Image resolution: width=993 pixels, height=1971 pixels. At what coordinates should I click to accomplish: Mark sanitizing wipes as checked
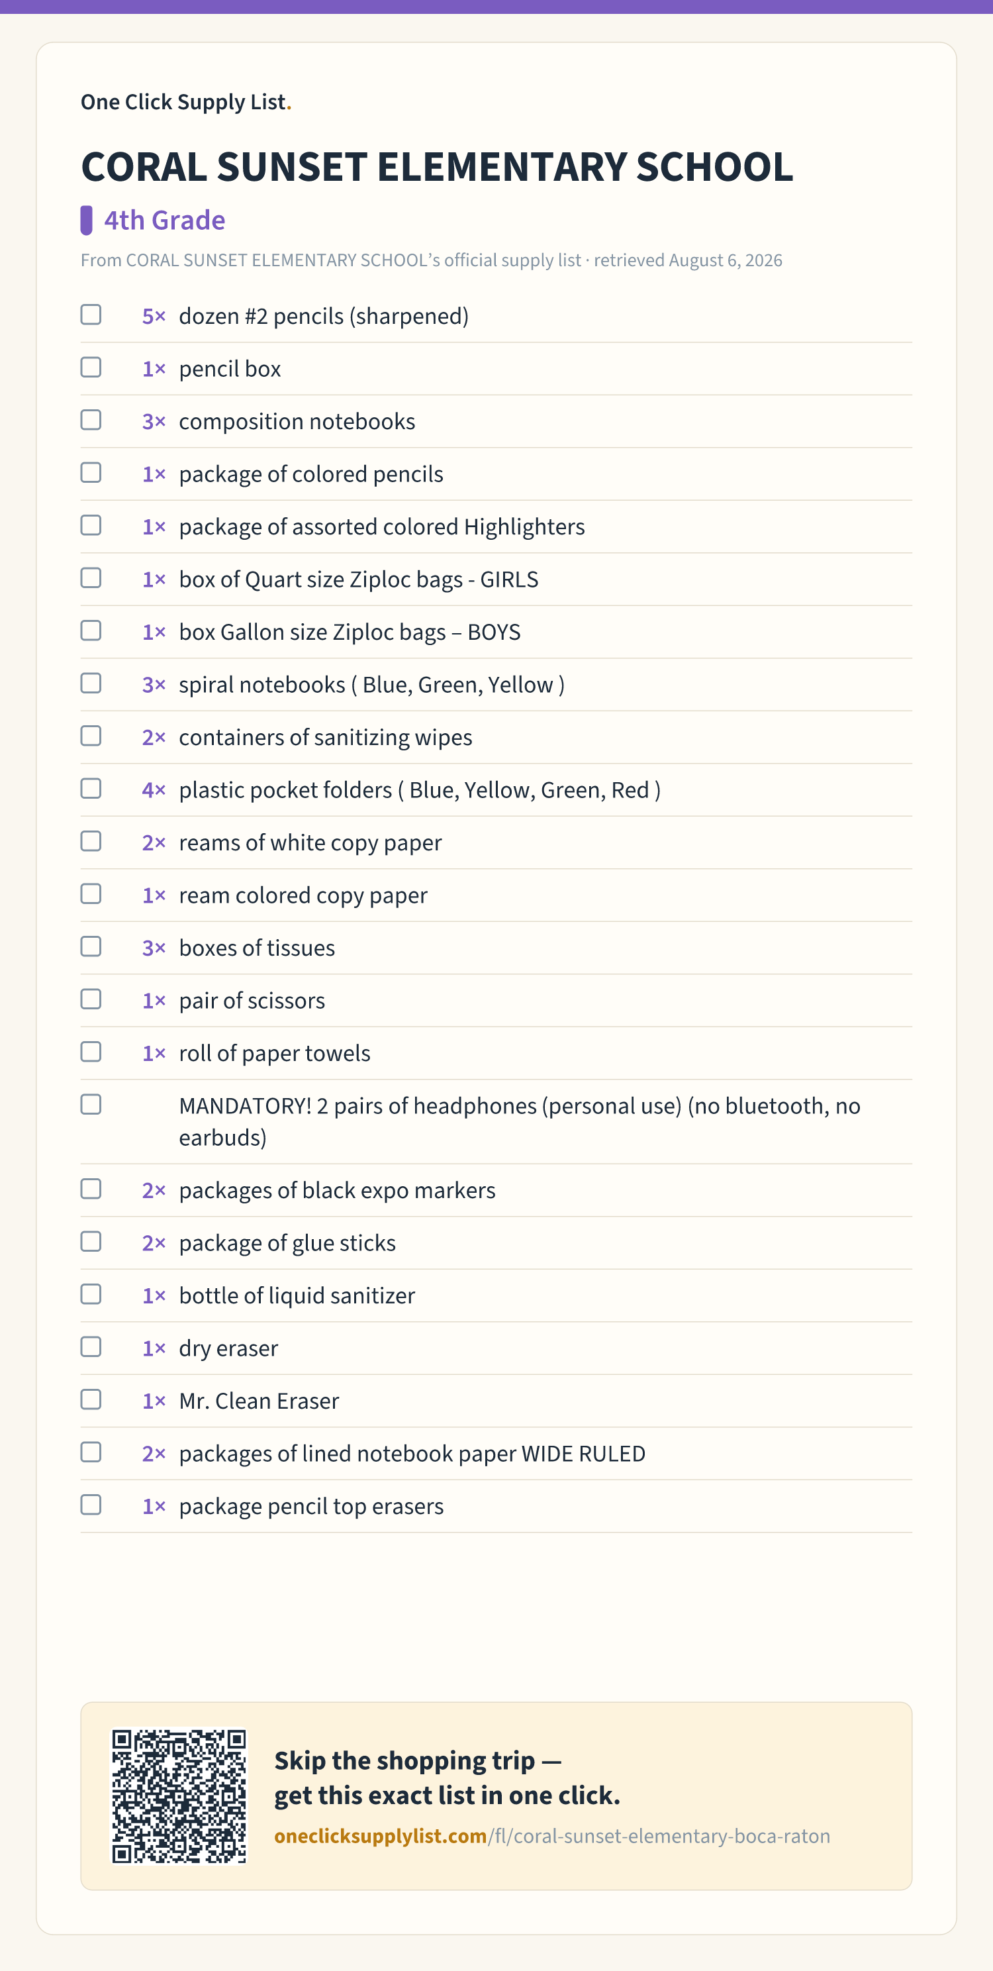91,736
